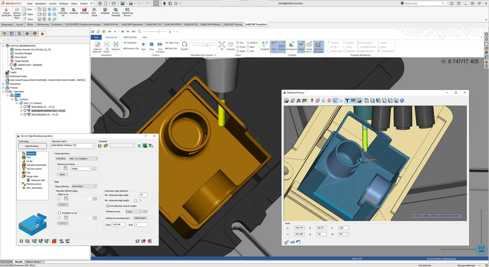Click the Calculate All icon

tap(63, 12)
